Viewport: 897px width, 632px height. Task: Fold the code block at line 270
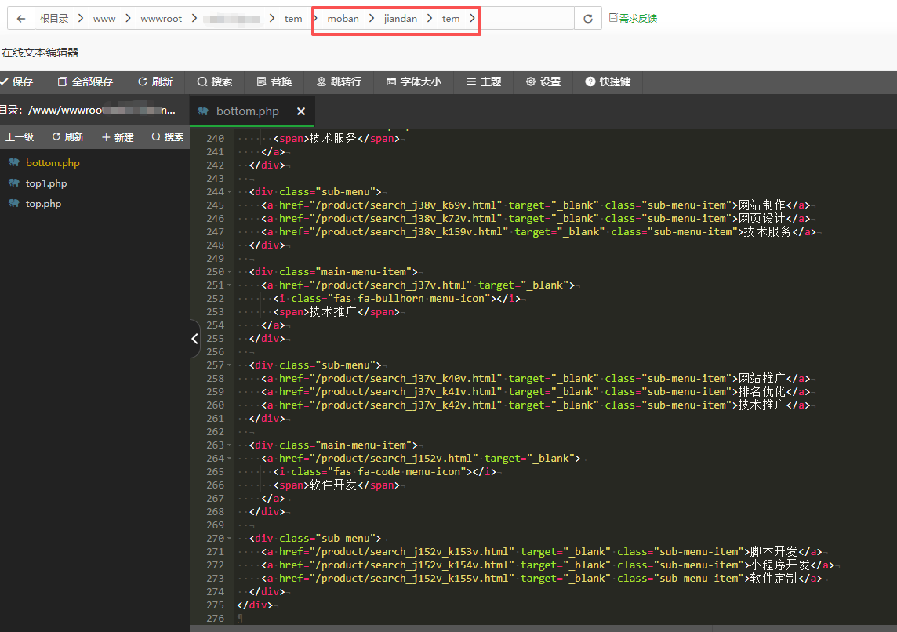coord(230,539)
